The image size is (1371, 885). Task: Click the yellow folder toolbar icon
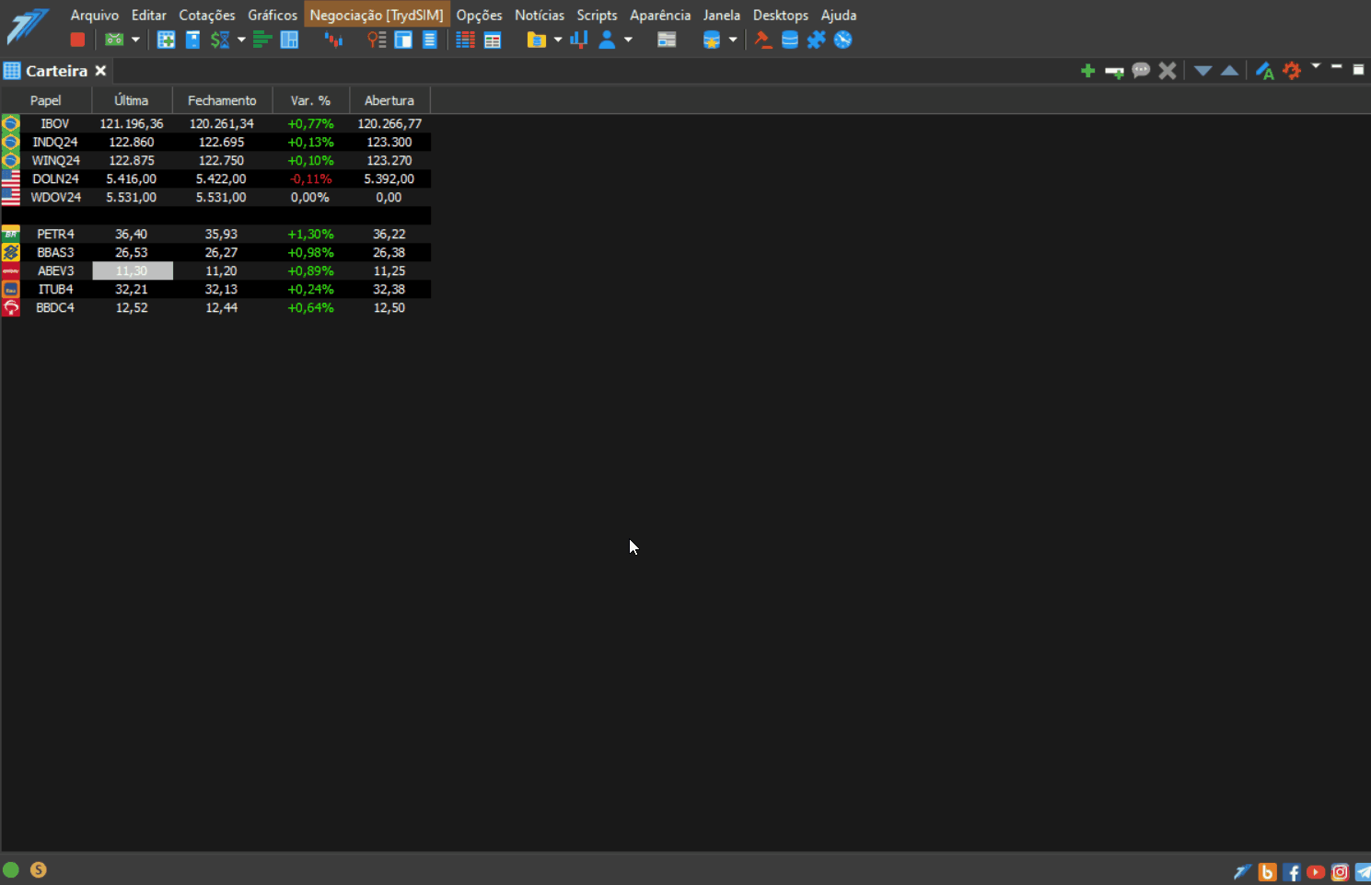[x=536, y=40]
